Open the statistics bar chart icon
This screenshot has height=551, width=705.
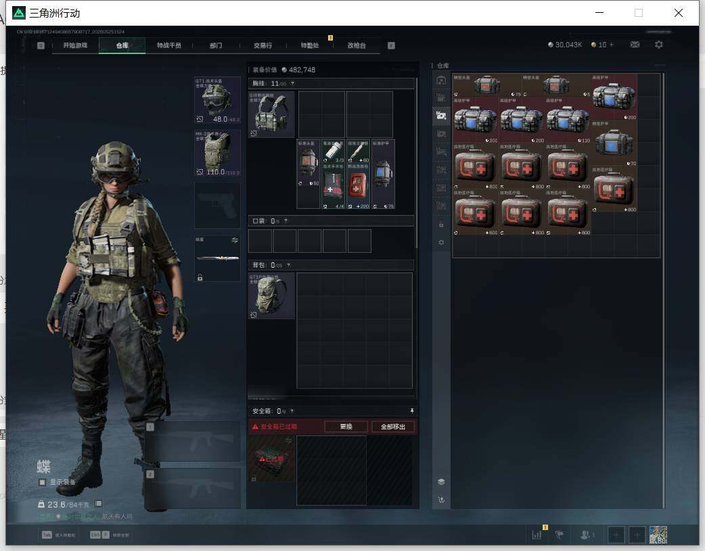tap(537, 535)
